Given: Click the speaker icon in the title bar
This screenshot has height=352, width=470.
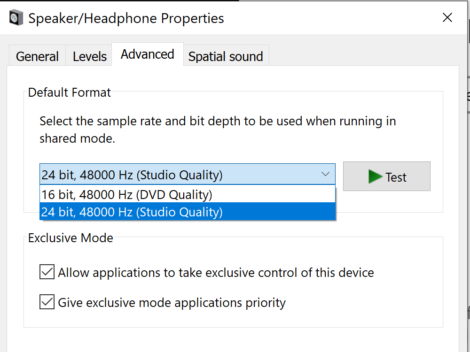Looking at the screenshot, I should (x=16, y=18).
